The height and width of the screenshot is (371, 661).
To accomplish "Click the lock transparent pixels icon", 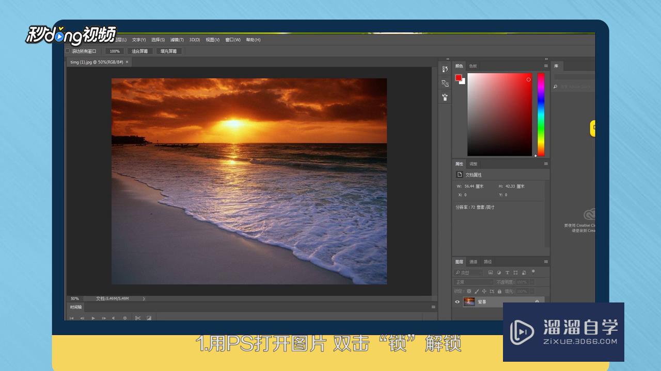I will click(469, 291).
